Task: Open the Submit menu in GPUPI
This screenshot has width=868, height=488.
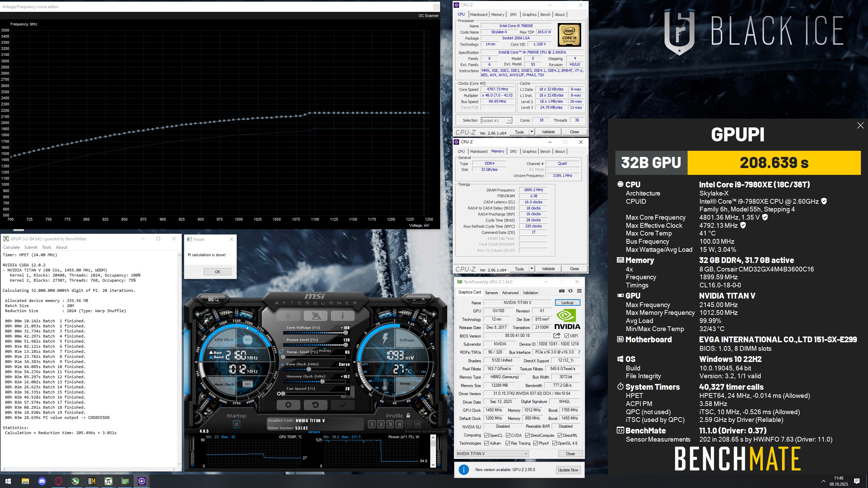Action: coord(31,247)
